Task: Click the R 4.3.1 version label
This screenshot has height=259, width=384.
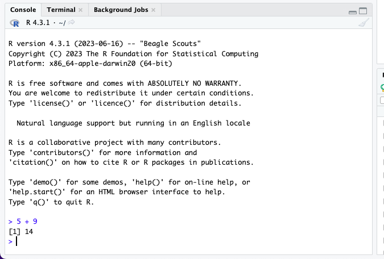Action: pos(38,23)
